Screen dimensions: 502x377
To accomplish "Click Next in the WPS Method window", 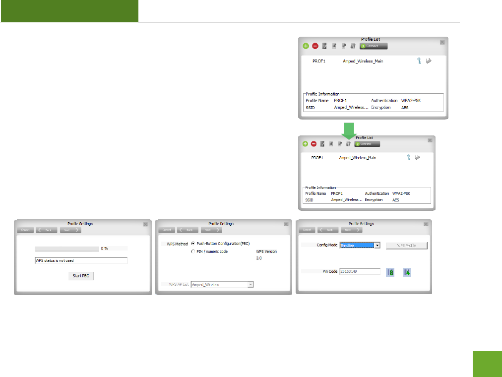I will point(211,230).
